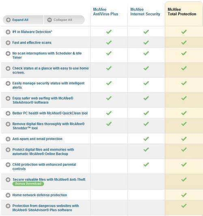Click the green Bonus Download badge
The width and height of the screenshot is (203, 216).
(28, 184)
